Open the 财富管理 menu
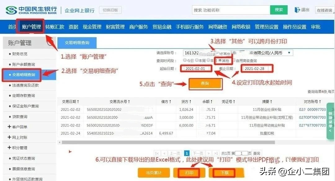The height and width of the screenshot is (181, 335). tap(115, 27)
